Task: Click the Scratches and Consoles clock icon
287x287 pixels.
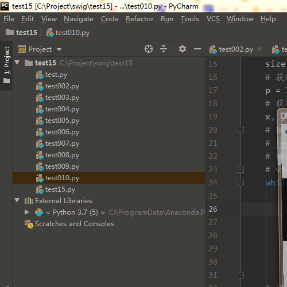Action: point(29,224)
